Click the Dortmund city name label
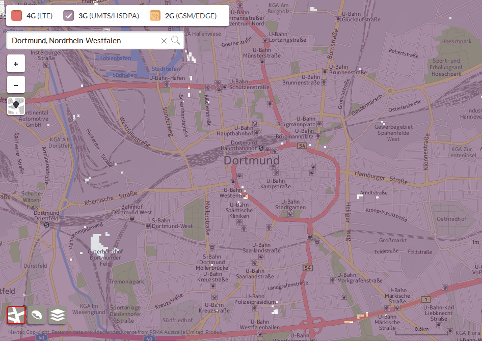This screenshot has height=342, width=482. pyautogui.click(x=252, y=160)
